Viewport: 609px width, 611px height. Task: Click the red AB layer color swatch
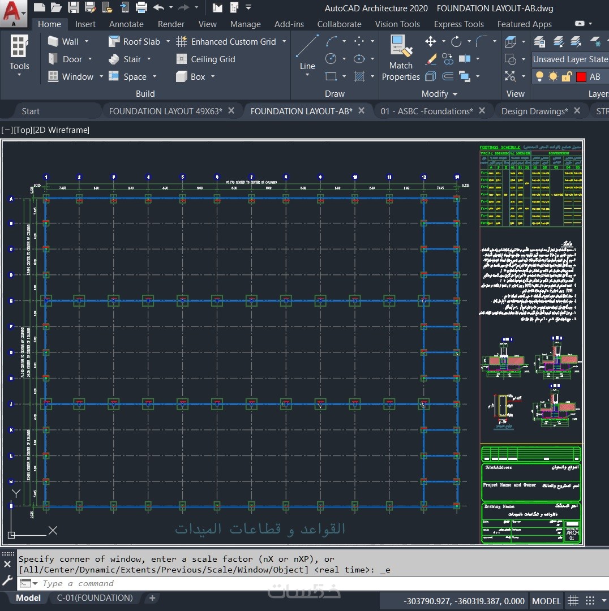(x=581, y=77)
